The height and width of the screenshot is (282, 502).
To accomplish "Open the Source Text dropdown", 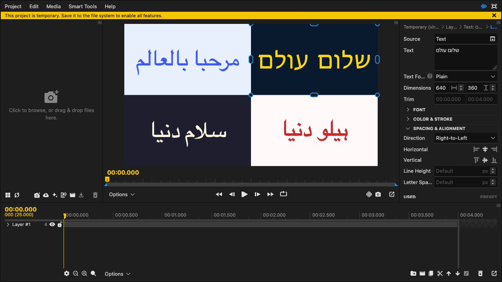I will pyautogui.click(x=466, y=39).
